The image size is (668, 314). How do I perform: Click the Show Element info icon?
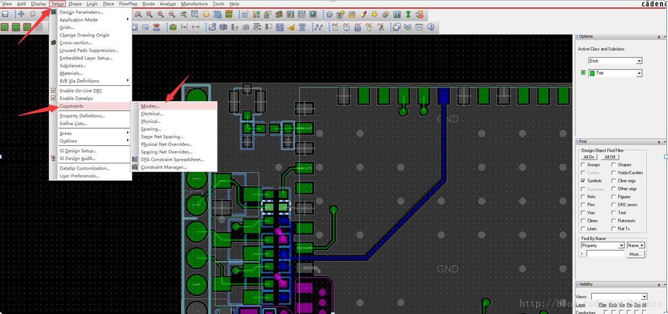329,14
